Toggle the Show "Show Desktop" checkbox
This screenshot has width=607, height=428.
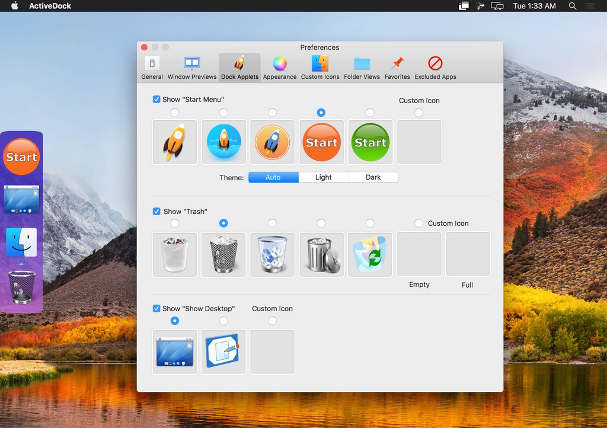point(156,308)
